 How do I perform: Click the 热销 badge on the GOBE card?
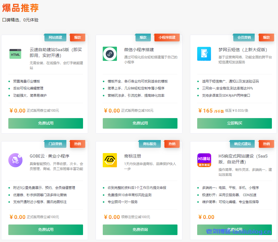pyautogui.click(x=77, y=144)
